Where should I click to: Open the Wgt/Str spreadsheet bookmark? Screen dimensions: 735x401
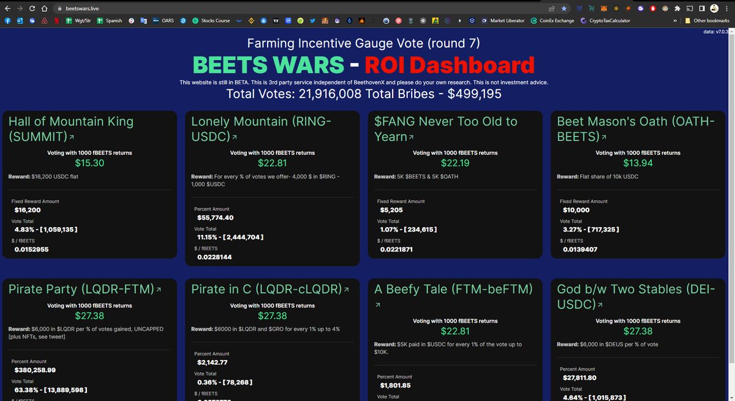click(78, 21)
